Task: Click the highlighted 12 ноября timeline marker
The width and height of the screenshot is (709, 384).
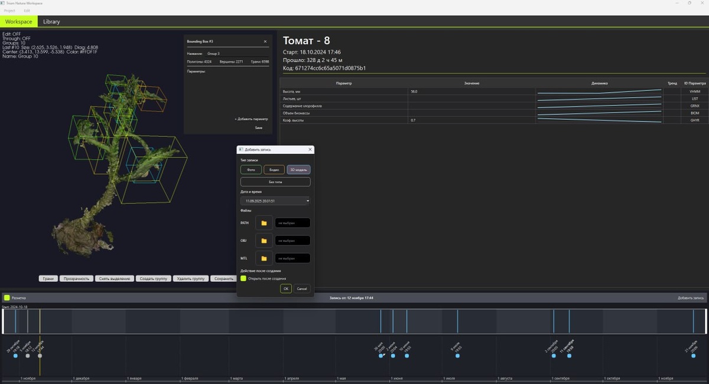Action: [x=40, y=356]
